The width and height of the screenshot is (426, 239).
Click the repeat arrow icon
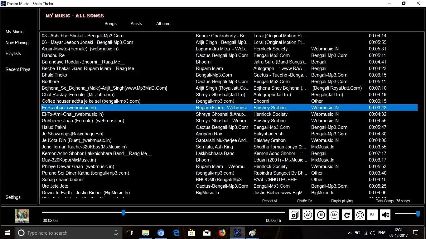(x=347, y=215)
